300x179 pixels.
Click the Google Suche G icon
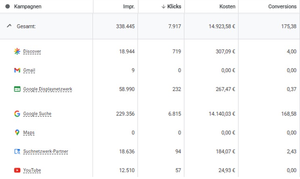pos(17,114)
